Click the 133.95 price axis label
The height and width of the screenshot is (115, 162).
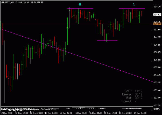point(157,83)
